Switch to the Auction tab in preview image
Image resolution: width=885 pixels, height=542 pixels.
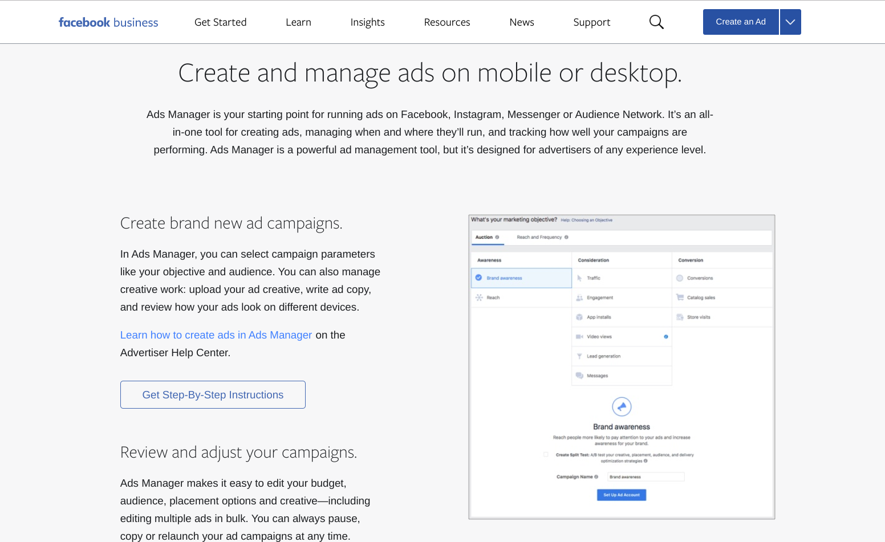coord(488,238)
